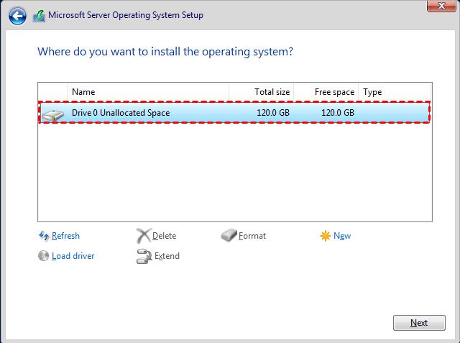Click the Free space column header
The width and height of the screenshot is (460, 343).
pos(326,92)
